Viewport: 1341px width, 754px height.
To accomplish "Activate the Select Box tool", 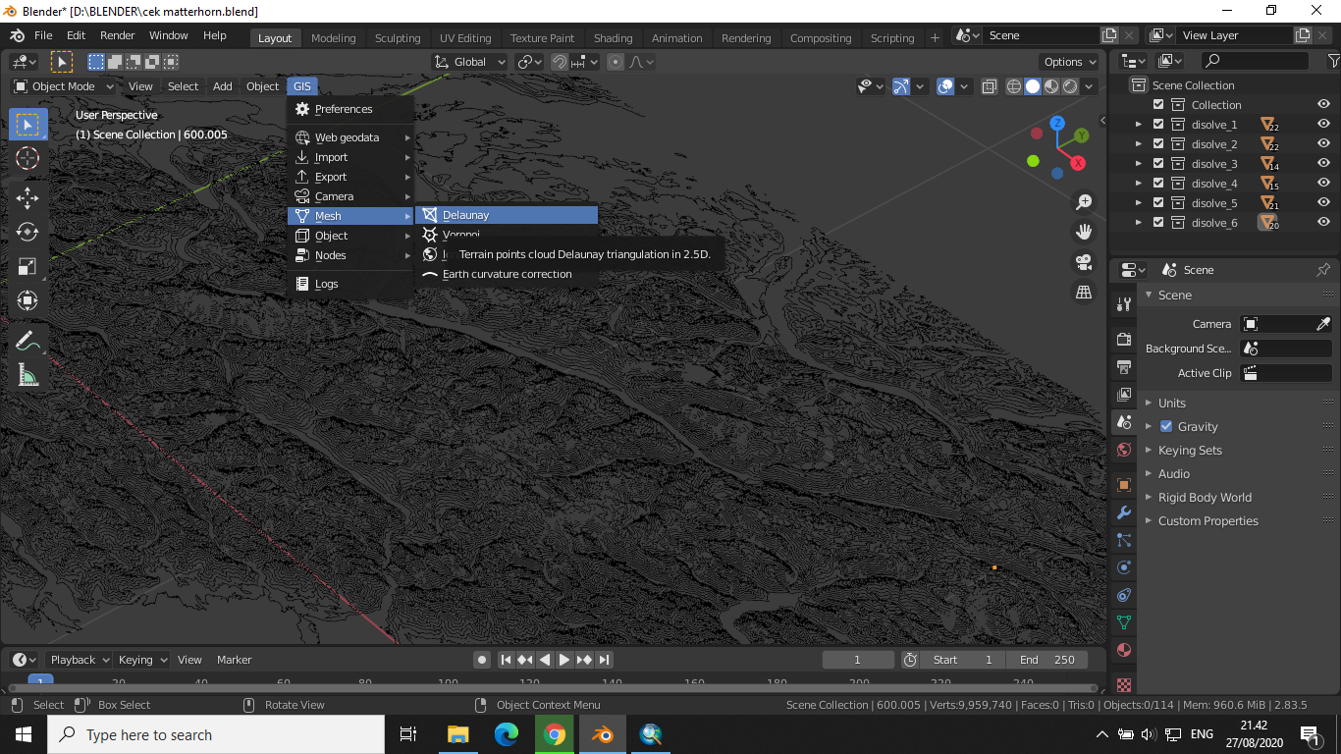I will point(27,124).
